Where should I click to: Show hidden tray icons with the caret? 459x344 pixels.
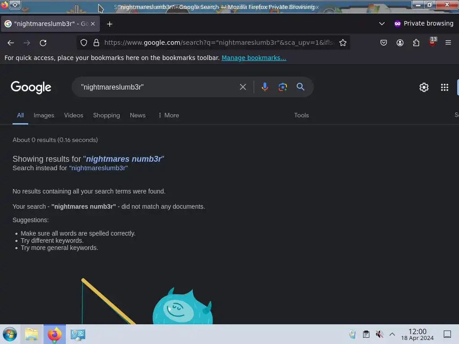(x=392, y=334)
